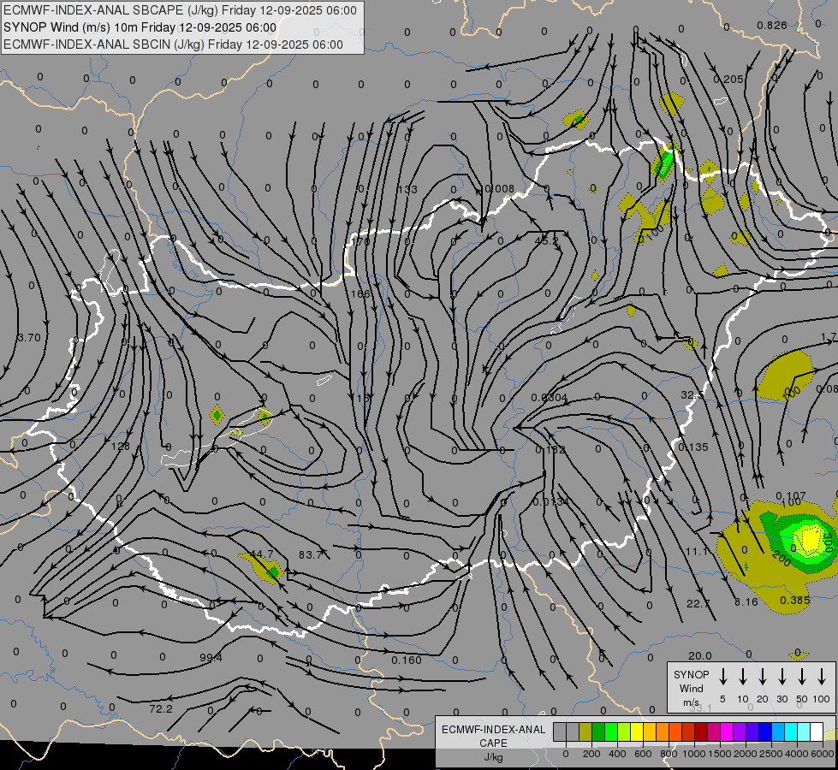
Task: Click the 0.205 value on the map
Action: (728, 79)
